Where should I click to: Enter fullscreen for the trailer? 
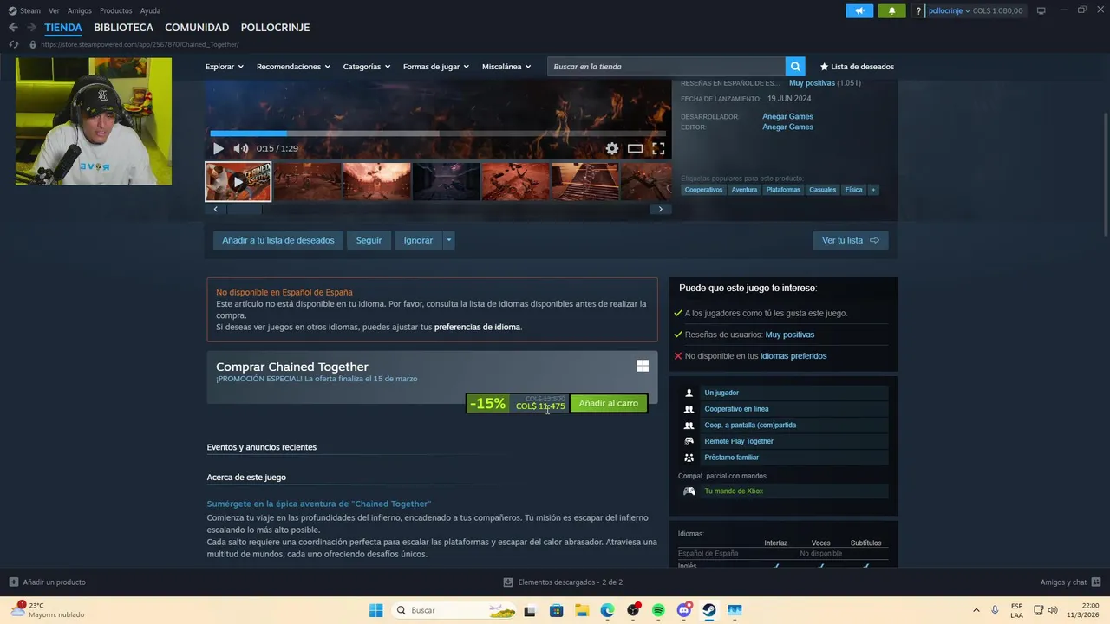pos(658,149)
